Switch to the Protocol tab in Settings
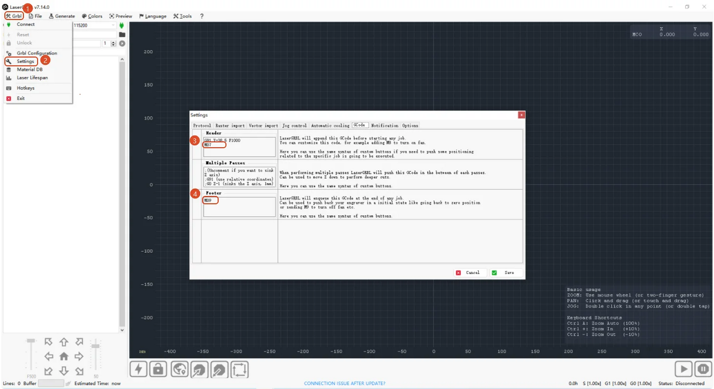 tap(202, 125)
